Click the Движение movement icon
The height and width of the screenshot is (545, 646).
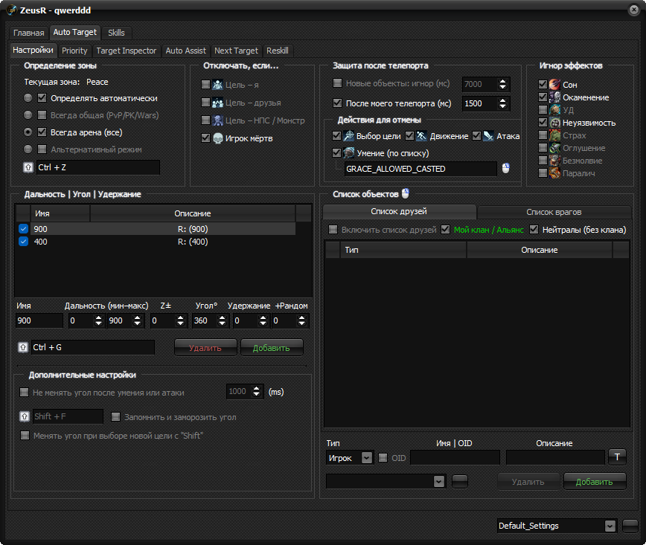pos(421,136)
